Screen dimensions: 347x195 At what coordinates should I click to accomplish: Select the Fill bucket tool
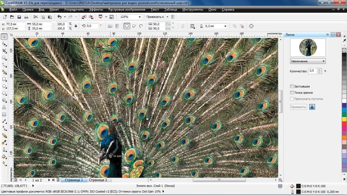[x=4, y=157]
